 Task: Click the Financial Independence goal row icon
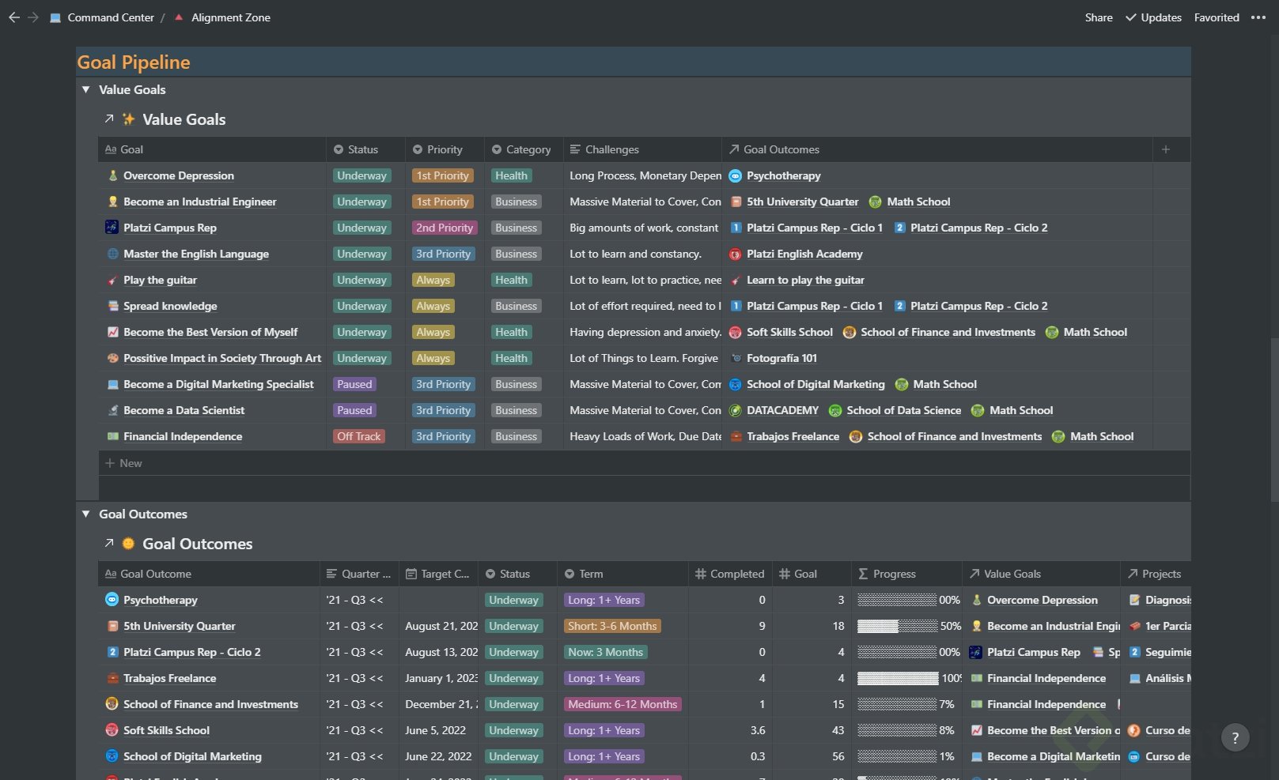pyautogui.click(x=112, y=436)
